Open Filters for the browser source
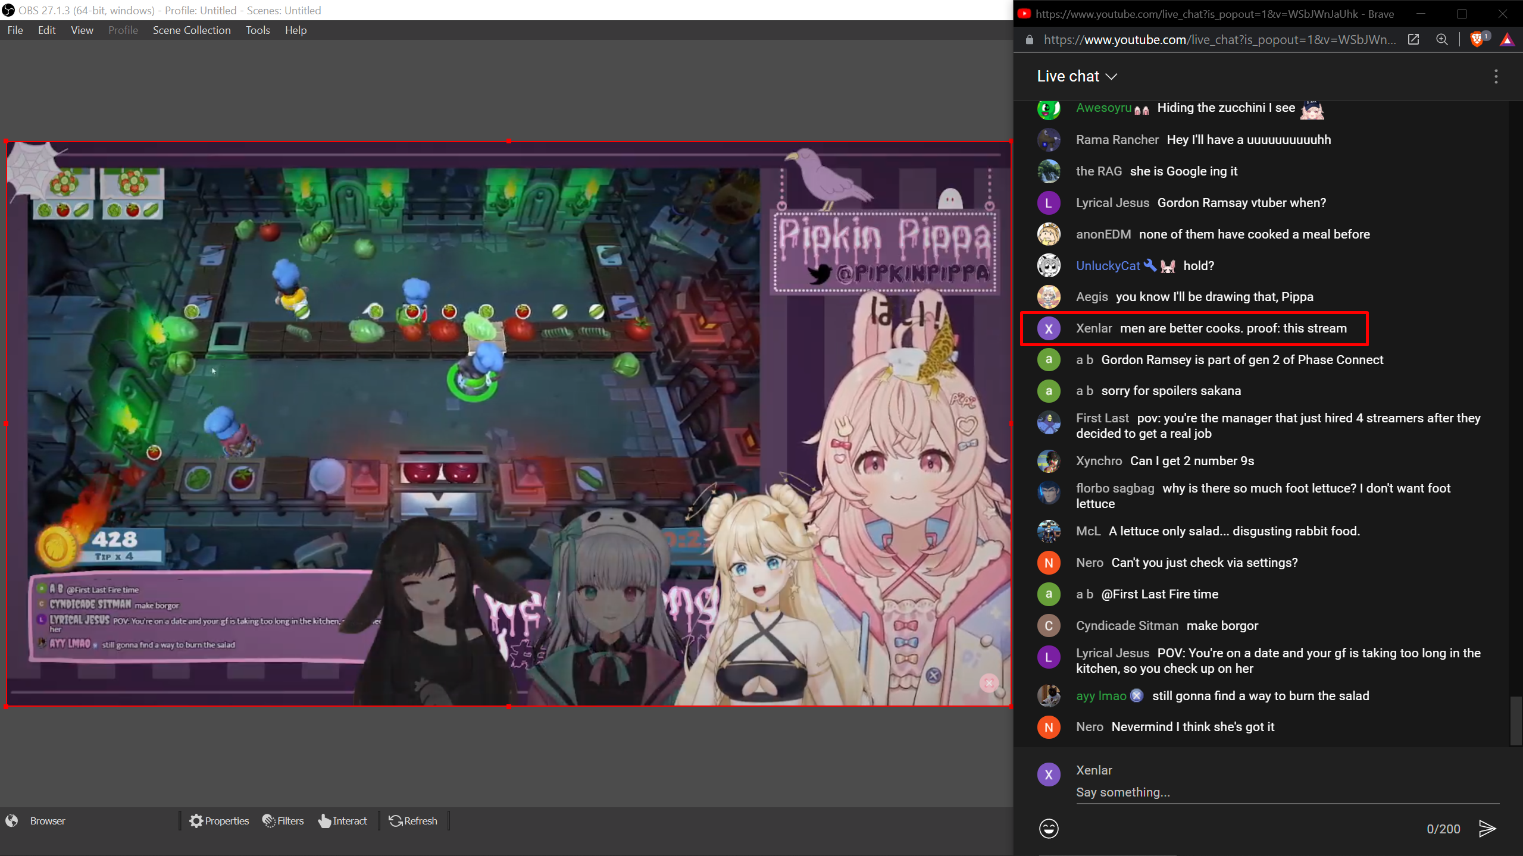The image size is (1523, 856). pos(283,821)
